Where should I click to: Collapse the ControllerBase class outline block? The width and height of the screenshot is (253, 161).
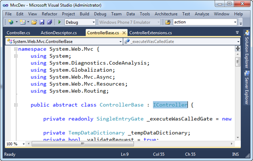tap(16, 105)
